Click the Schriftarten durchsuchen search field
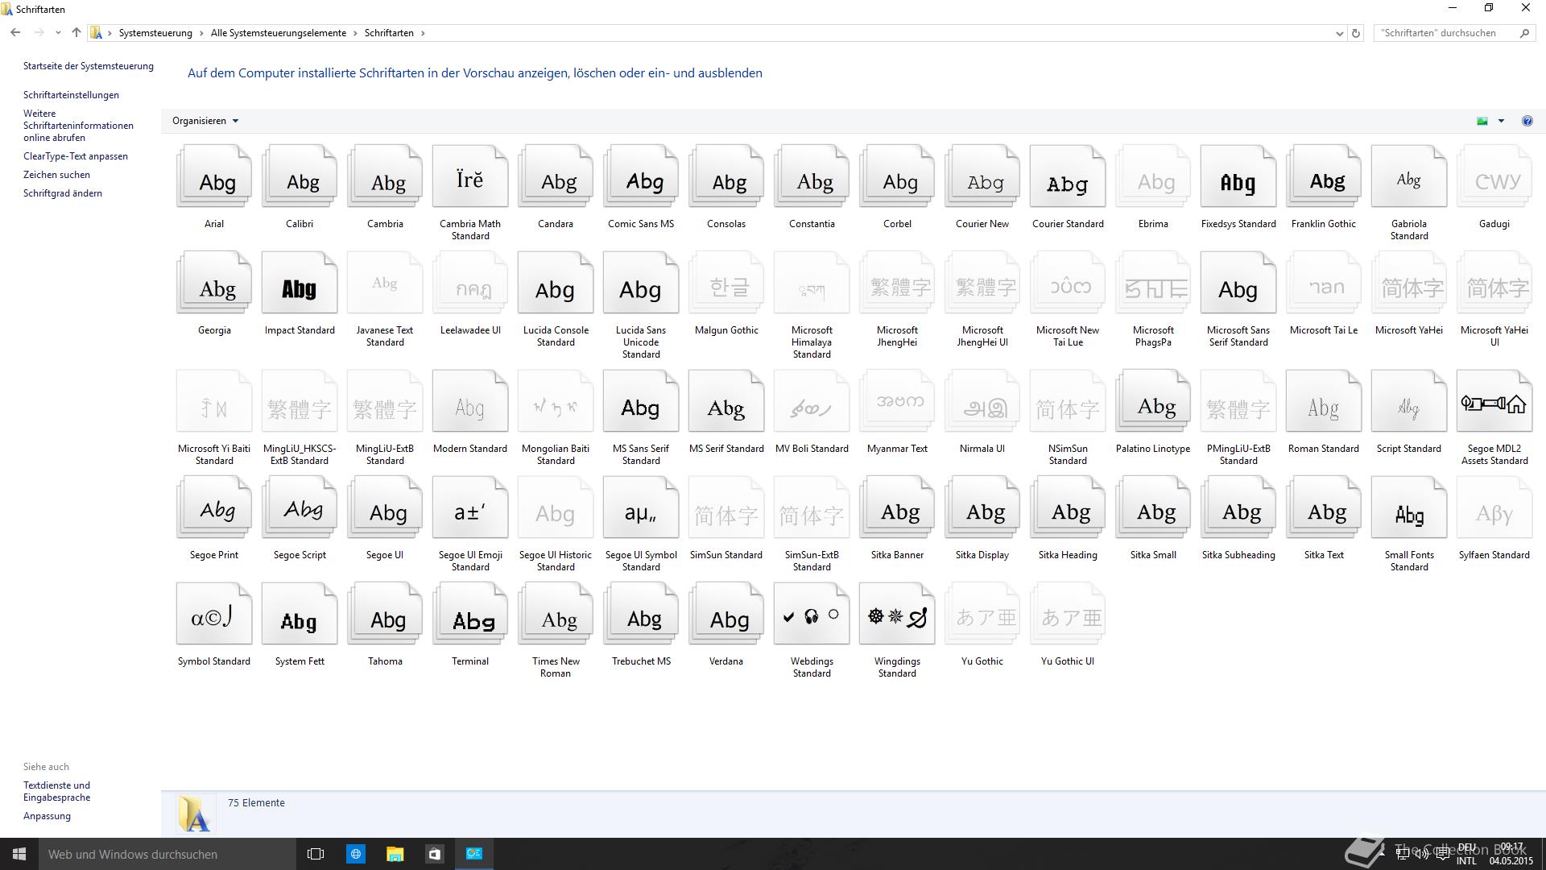 coord(1445,33)
